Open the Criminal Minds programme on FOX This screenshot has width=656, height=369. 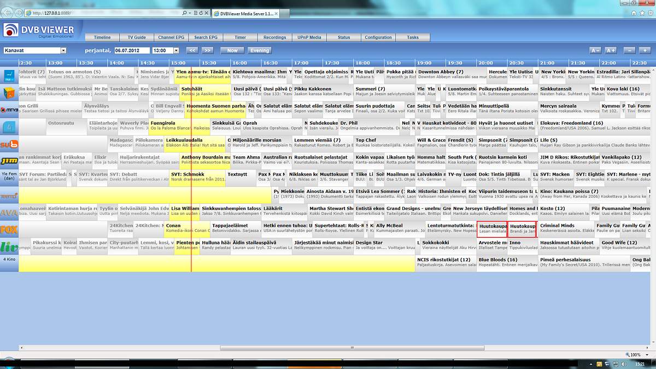click(566, 229)
